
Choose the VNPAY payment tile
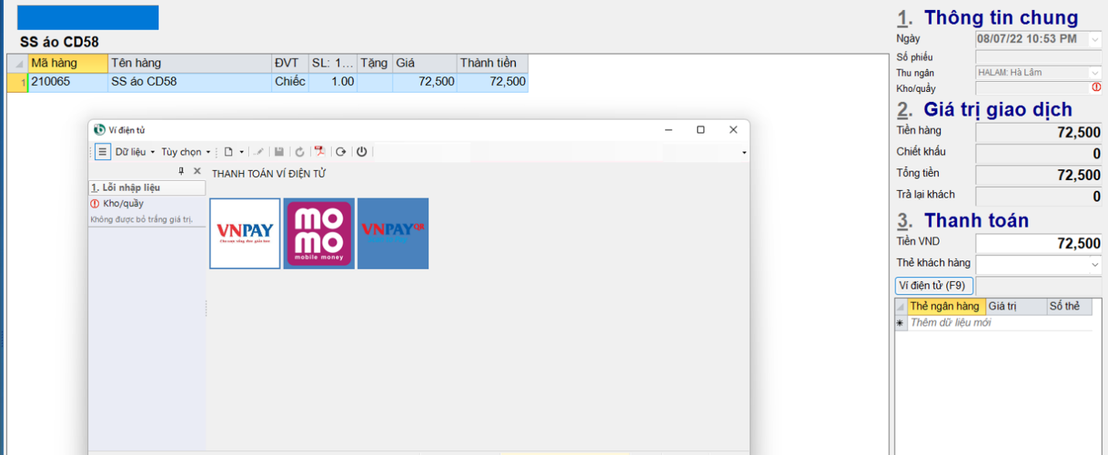point(245,233)
